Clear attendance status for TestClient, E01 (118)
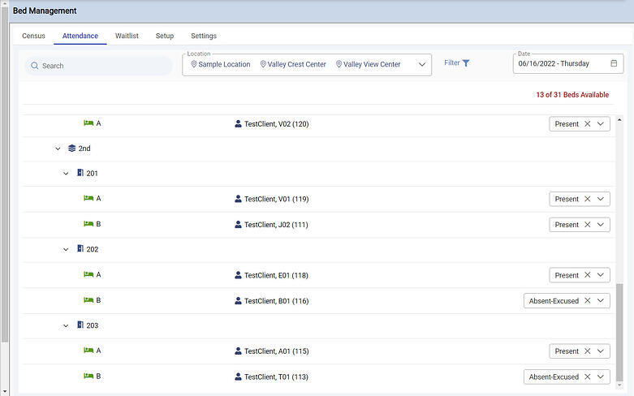Image resolution: width=634 pixels, height=396 pixels. (588, 275)
